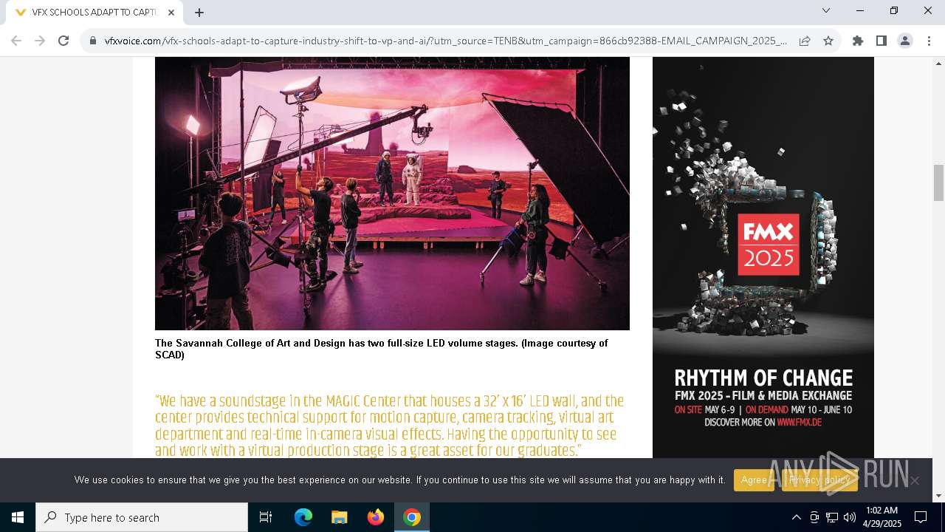This screenshot has height=532, width=945.
Task: Open the notification center icon
Action: coord(921,517)
